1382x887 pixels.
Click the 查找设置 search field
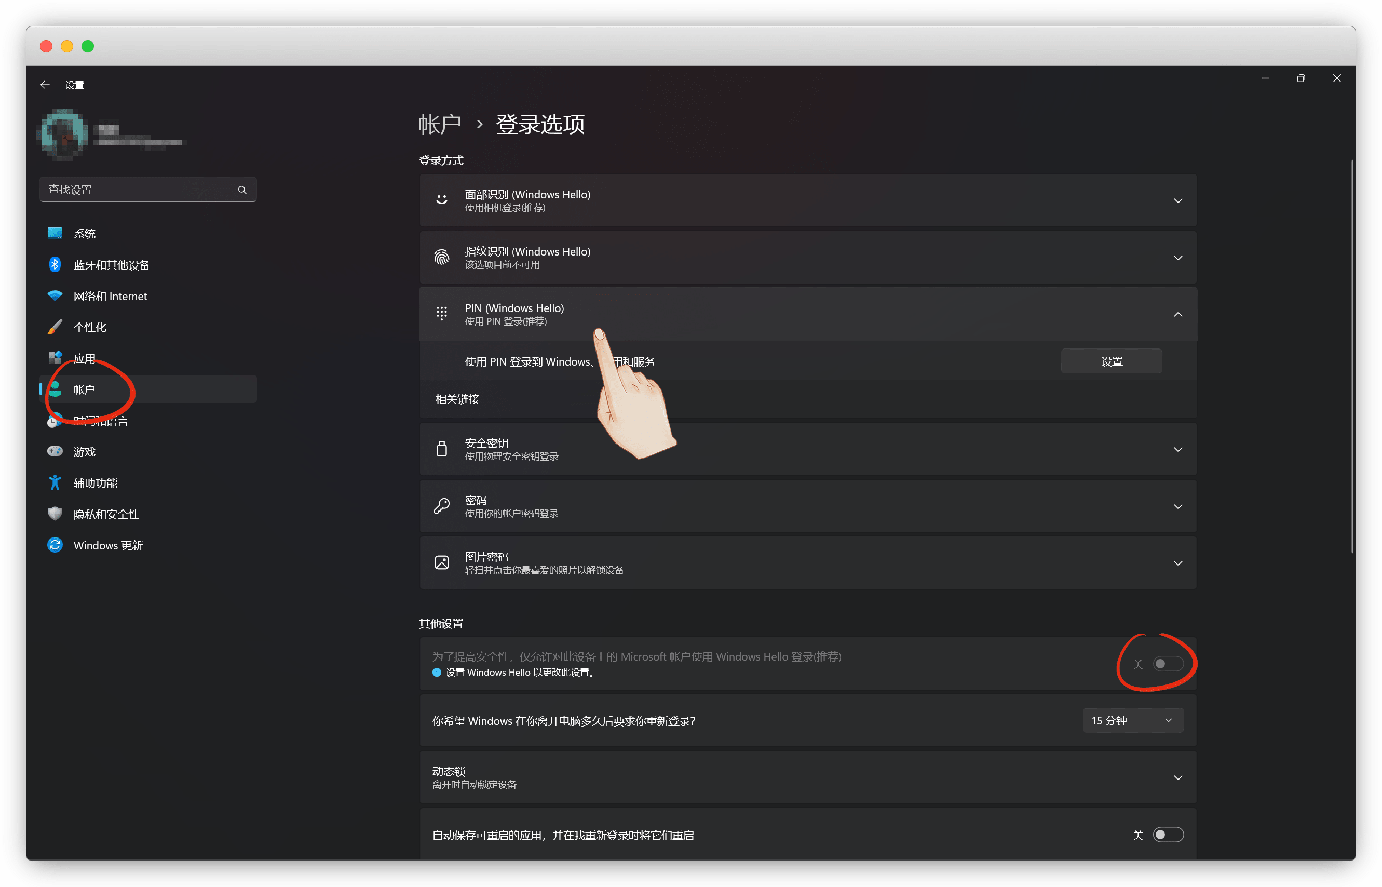tap(138, 190)
